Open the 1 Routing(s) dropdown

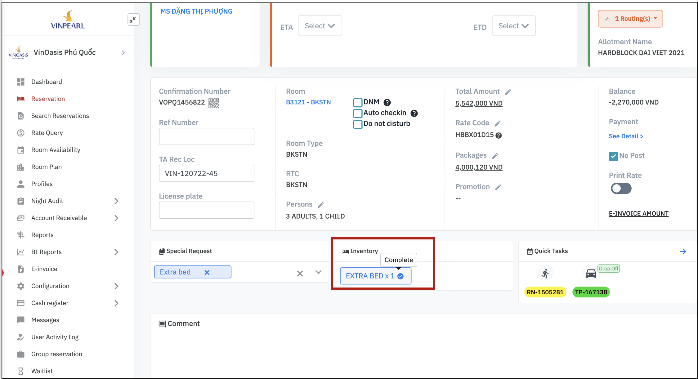(630, 19)
